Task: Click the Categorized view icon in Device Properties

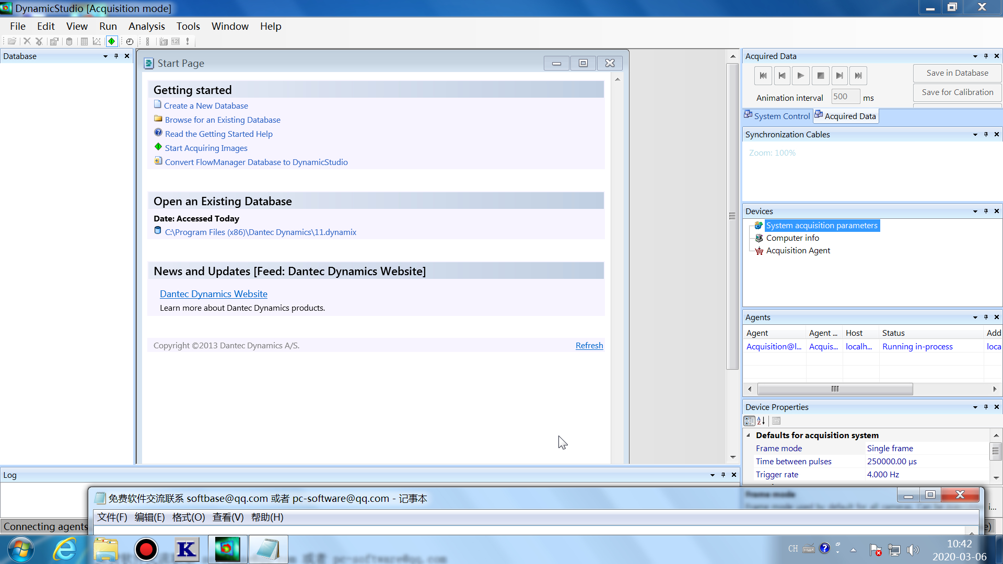Action: (749, 421)
